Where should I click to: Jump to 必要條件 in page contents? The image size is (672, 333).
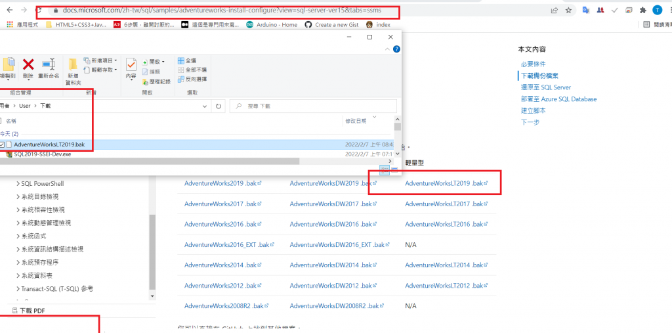click(x=533, y=64)
